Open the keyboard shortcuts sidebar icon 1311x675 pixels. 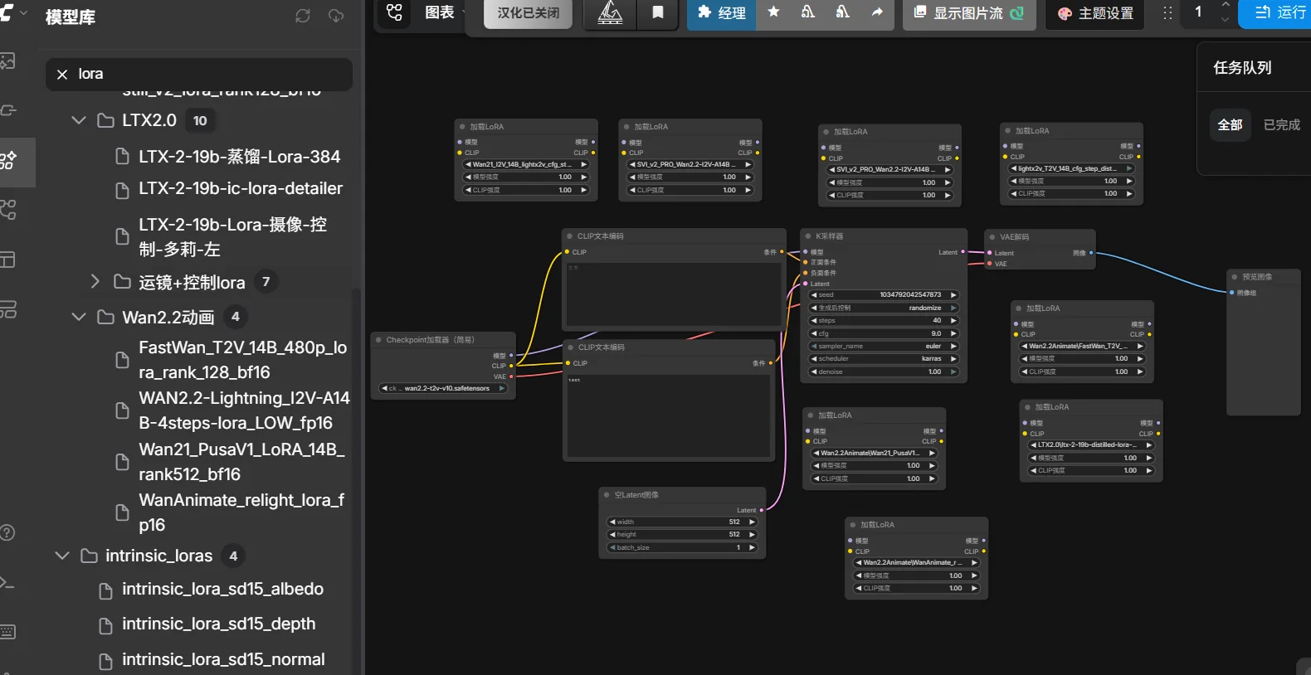(7, 632)
